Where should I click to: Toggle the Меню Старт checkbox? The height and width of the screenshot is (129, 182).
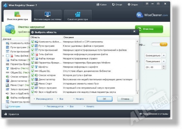click(x=32, y=83)
